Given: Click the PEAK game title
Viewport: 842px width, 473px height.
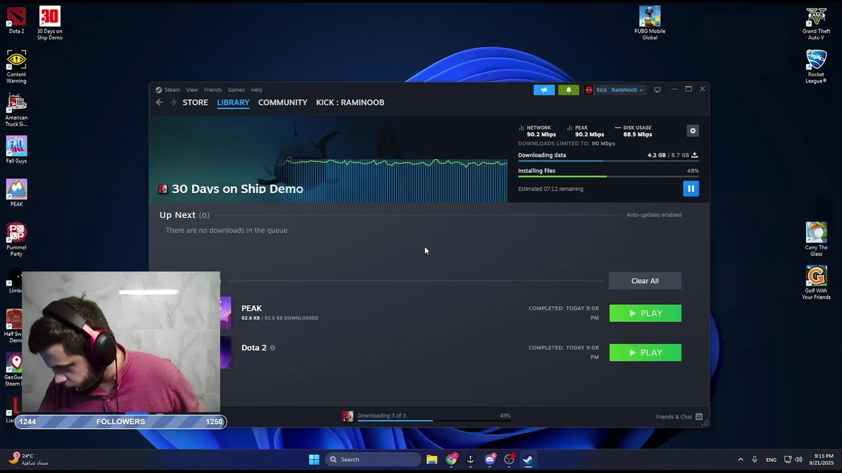Looking at the screenshot, I should pos(251,308).
